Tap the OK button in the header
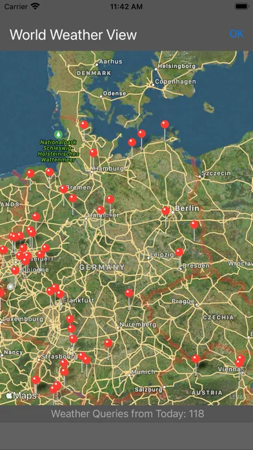This screenshot has width=253, height=450. click(x=236, y=34)
